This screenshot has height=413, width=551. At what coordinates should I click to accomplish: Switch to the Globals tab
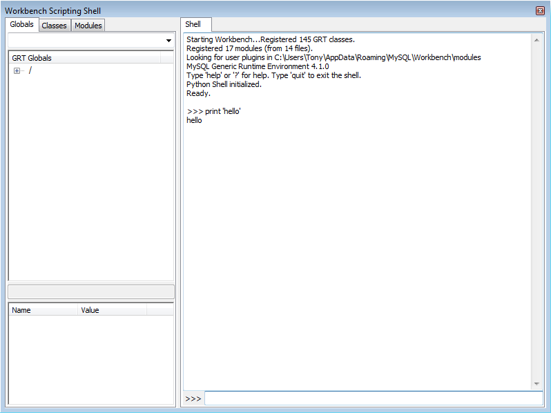(22, 25)
